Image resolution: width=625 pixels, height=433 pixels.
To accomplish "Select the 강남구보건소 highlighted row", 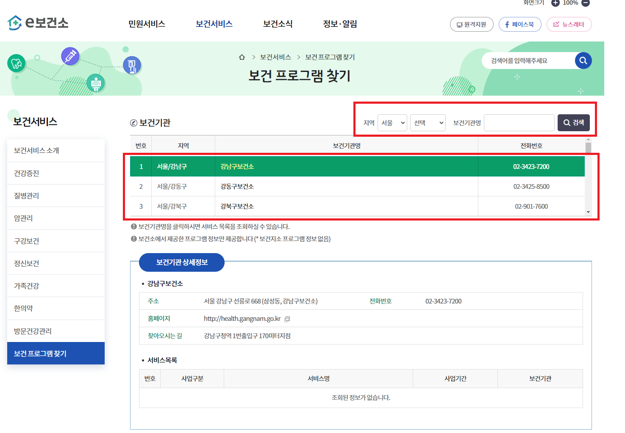I will (x=237, y=166).
